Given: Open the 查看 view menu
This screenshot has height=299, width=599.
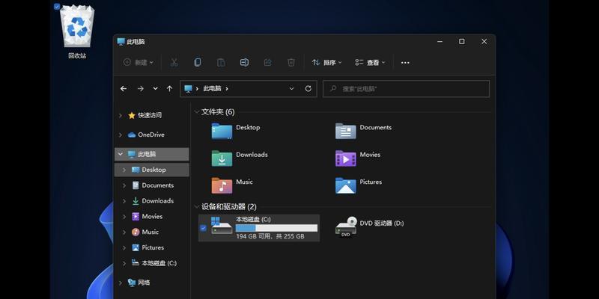Looking at the screenshot, I should [370, 62].
